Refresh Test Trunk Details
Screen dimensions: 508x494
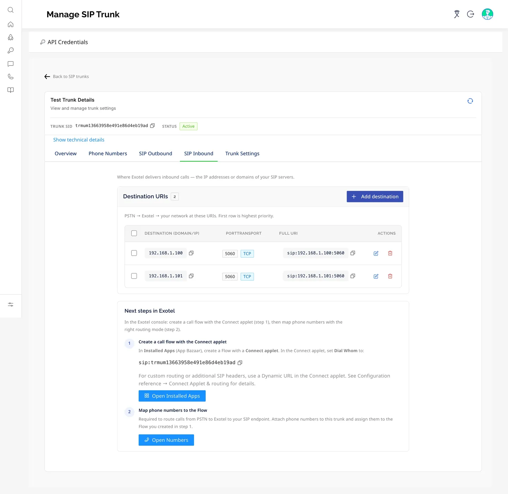click(470, 101)
